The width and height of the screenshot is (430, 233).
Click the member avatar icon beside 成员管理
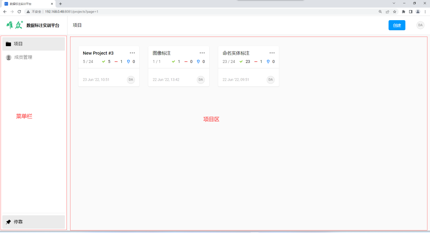click(x=8, y=57)
